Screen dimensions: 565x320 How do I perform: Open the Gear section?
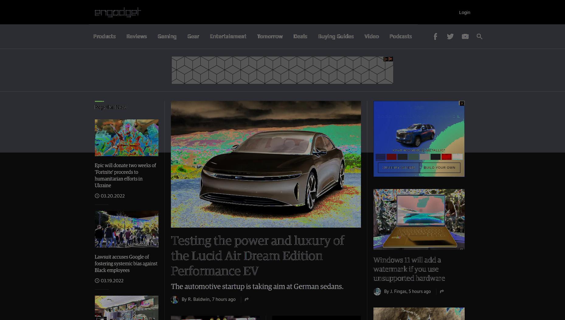(x=193, y=36)
